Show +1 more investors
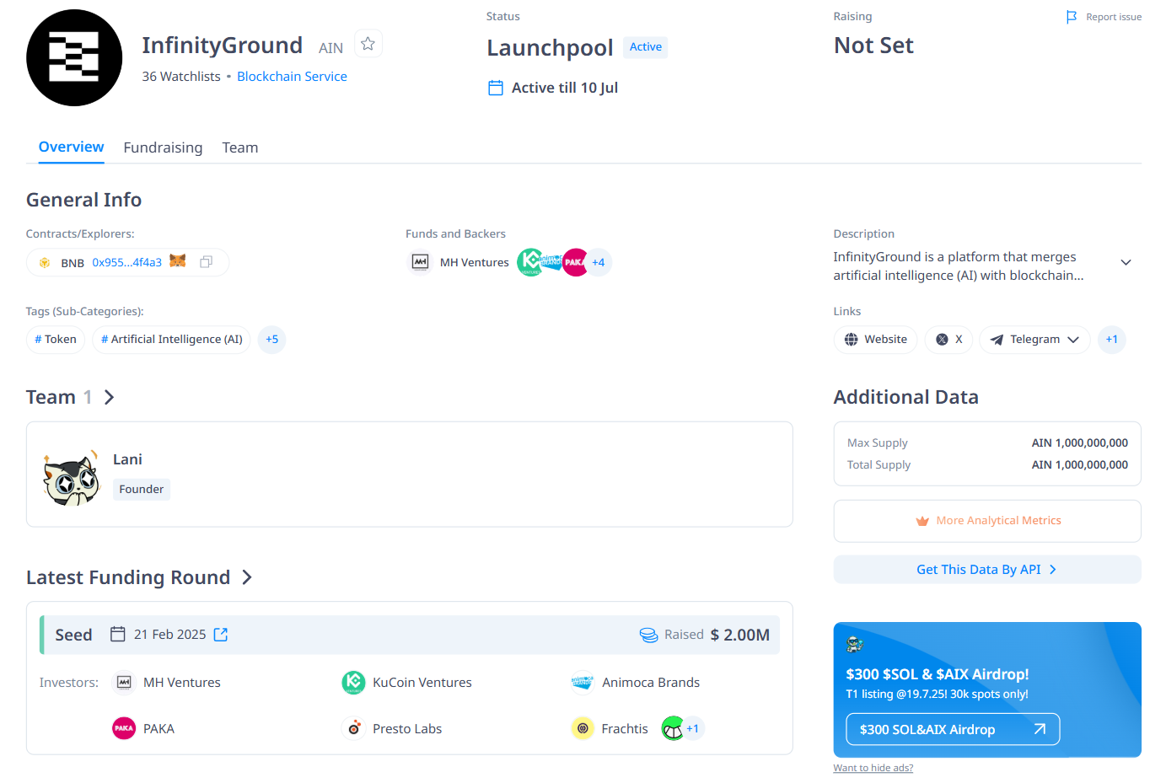This screenshot has width=1166, height=783. coord(692,728)
